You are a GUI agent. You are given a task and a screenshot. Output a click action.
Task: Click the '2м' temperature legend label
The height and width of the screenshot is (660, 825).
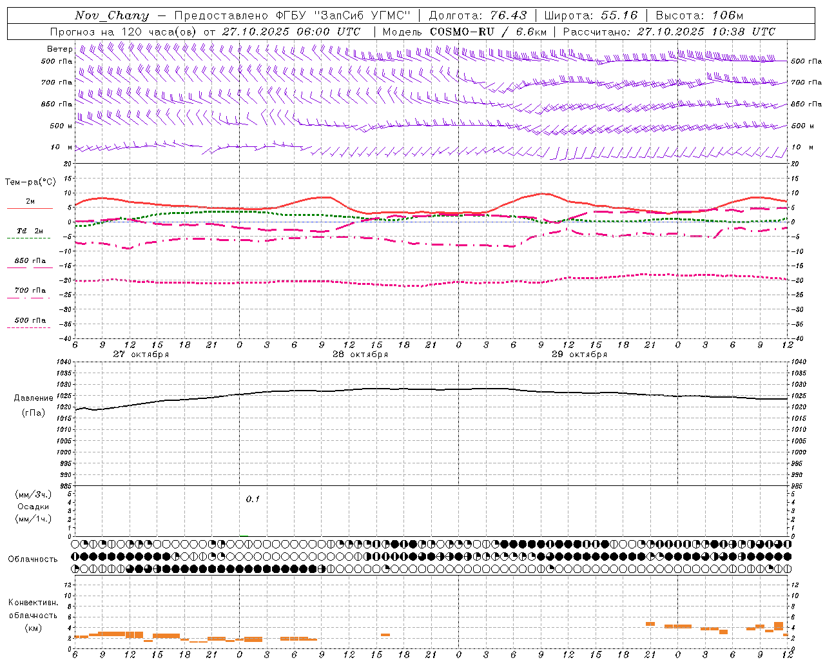[x=30, y=201]
